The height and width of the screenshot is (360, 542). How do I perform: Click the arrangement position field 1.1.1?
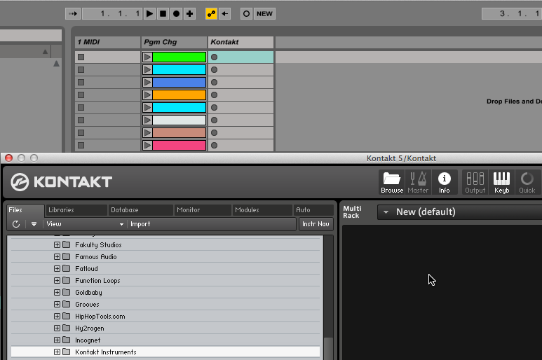tap(112, 14)
